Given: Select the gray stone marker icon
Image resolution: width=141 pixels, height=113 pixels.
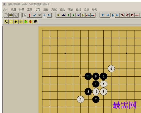Looking at the screenshot, I should pos(21,22).
